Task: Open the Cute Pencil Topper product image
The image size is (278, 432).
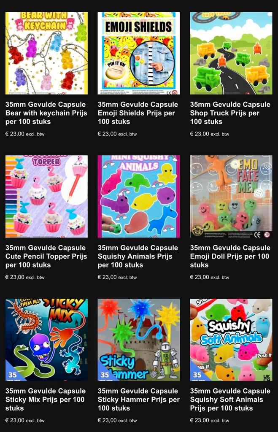Action: click(46, 197)
